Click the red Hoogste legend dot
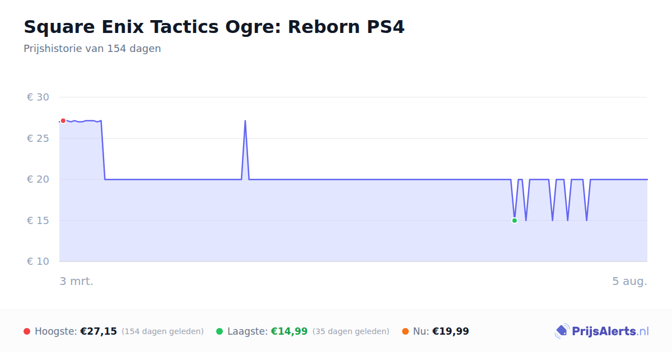Screen dimensions: 672x352 coord(27,331)
